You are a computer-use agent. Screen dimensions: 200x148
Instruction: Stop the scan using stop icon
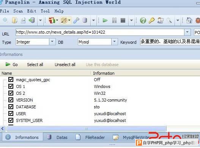tap(123, 20)
